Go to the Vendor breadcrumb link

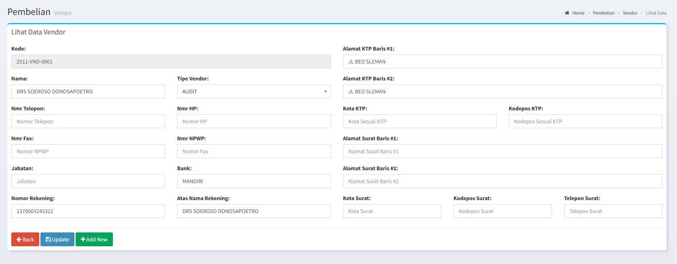630,13
